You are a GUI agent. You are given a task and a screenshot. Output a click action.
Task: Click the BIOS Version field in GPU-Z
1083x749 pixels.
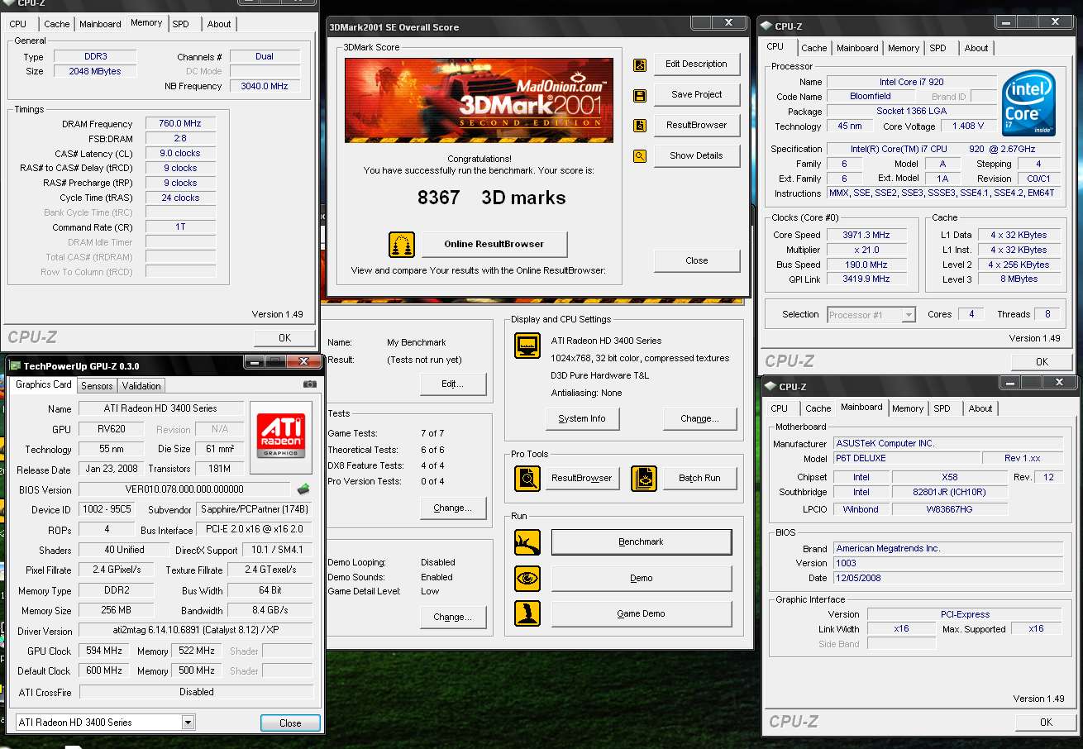click(x=184, y=489)
